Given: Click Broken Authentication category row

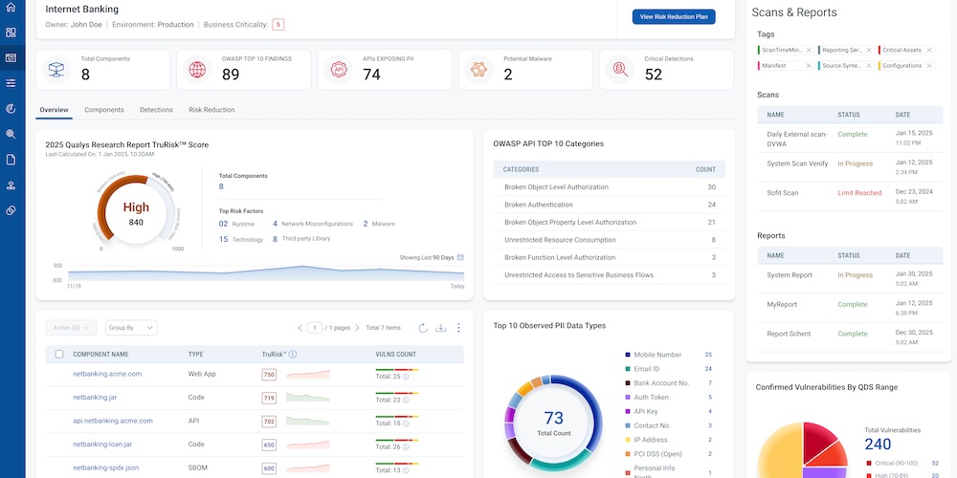Looking at the screenshot, I should (609, 205).
